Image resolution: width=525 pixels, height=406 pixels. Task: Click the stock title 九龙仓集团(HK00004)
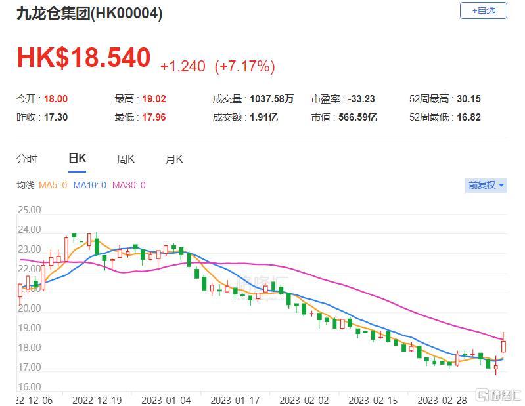tap(89, 14)
